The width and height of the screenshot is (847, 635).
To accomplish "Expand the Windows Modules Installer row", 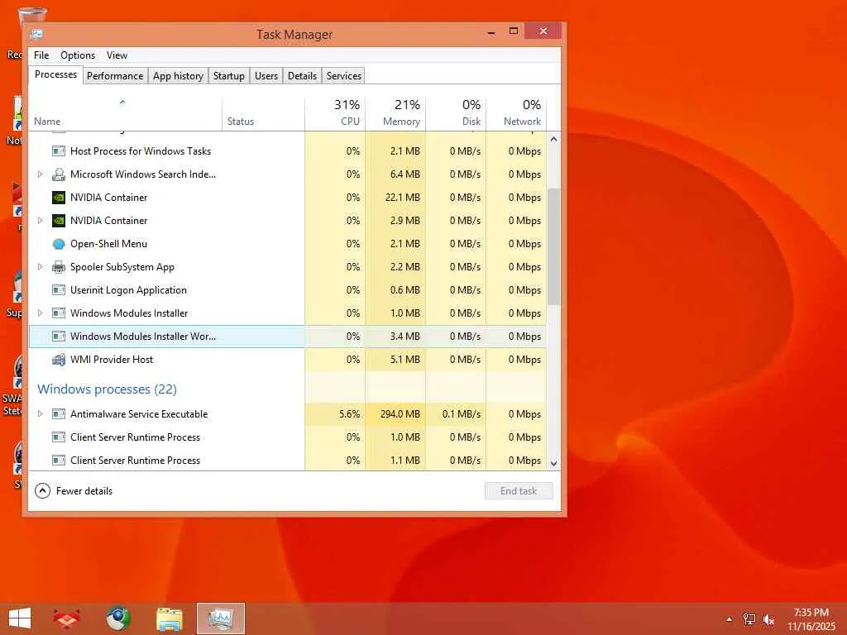I will (40, 313).
